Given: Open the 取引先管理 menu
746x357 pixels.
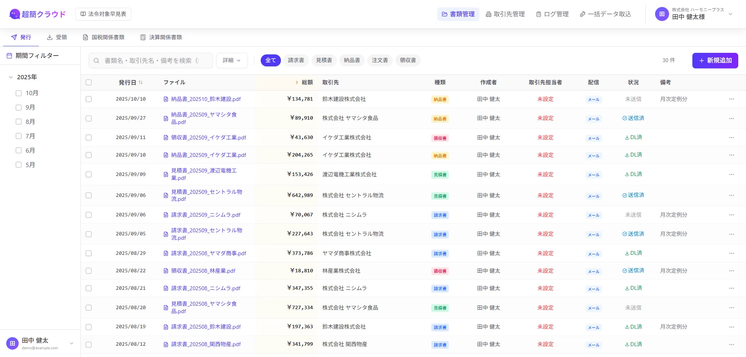Looking at the screenshot, I should point(505,14).
